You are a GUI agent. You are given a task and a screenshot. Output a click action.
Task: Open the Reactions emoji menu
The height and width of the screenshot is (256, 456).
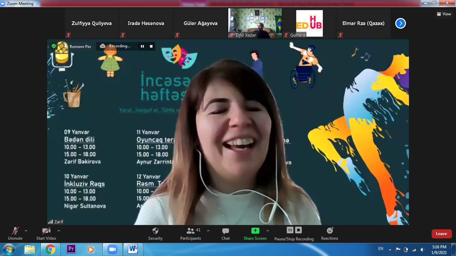(330, 231)
